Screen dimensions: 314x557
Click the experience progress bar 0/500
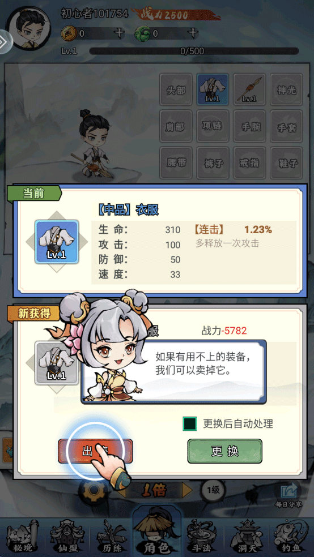(194, 51)
